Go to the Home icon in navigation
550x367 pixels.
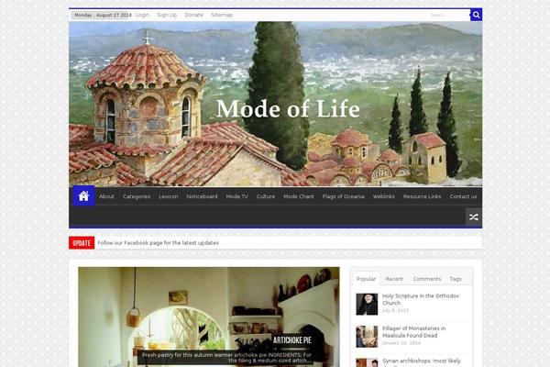(x=83, y=195)
